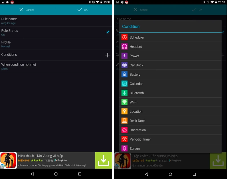
Task: Tap the Desk Dock icon
Action: [x=124, y=121]
